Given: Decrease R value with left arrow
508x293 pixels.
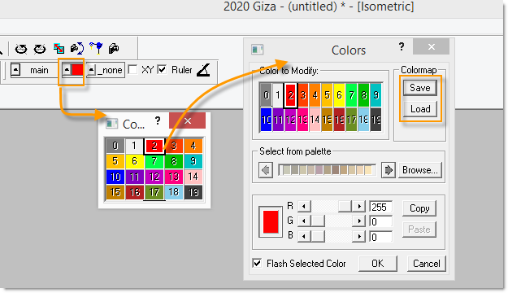Looking at the screenshot, I should coord(304,207).
